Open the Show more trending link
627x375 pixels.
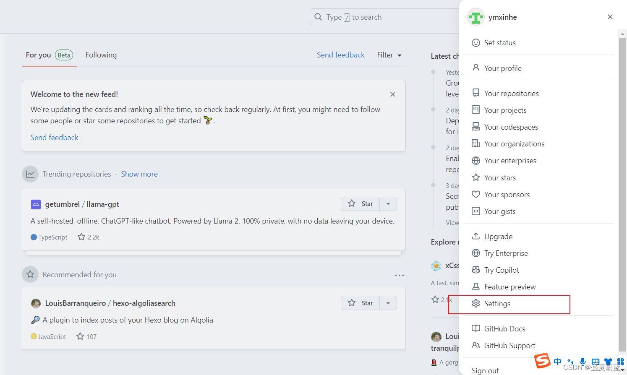click(x=139, y=174)
